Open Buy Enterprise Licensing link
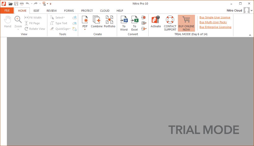 tap(215, 27)
